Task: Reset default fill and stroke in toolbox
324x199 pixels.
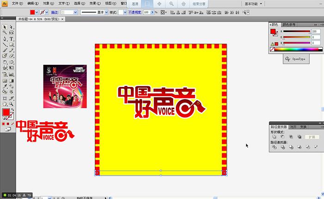Action: click(x=4, y=118)
